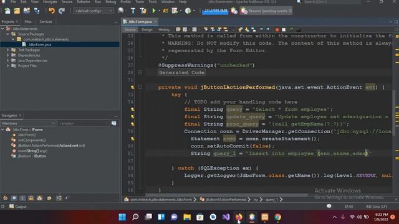Screen dimensions: 399x224
Task: Expand the Project Files node
Action: [x=8, y=66]
